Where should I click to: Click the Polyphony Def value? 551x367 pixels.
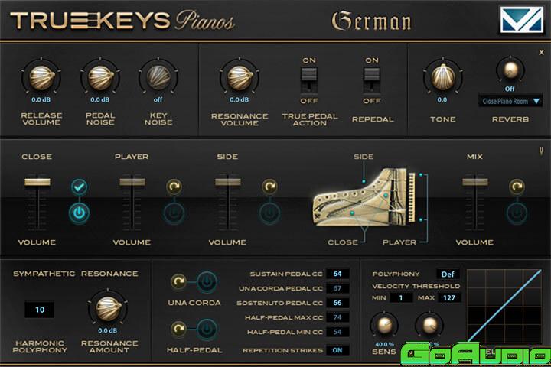pos(448,274)
